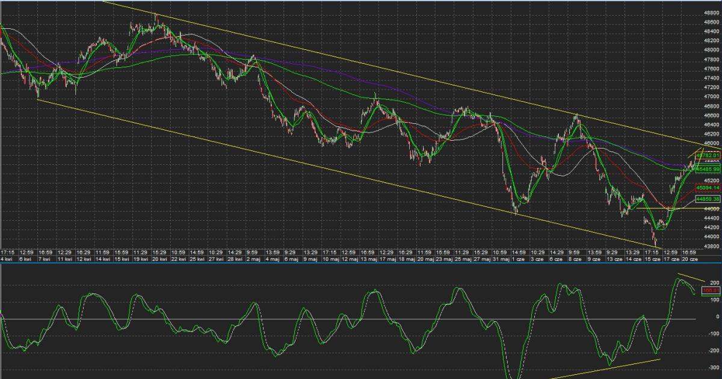Click the orange 45782.01 price label
The height and width of the screenshot is (379, 722).
708,155
